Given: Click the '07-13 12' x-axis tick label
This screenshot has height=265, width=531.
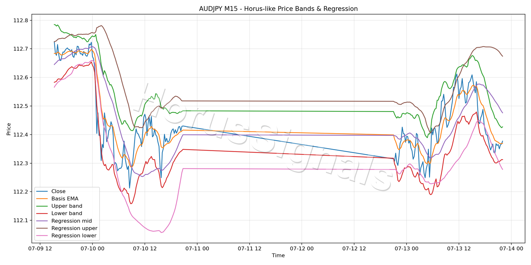Looking at the screenshot, I should 459,249.
